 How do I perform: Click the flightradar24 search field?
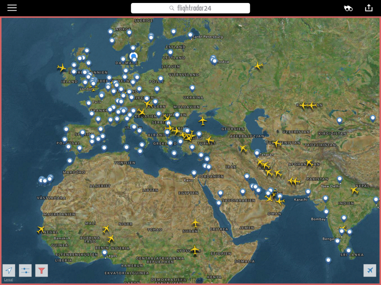pyautogui.click(x=190, y=8)
